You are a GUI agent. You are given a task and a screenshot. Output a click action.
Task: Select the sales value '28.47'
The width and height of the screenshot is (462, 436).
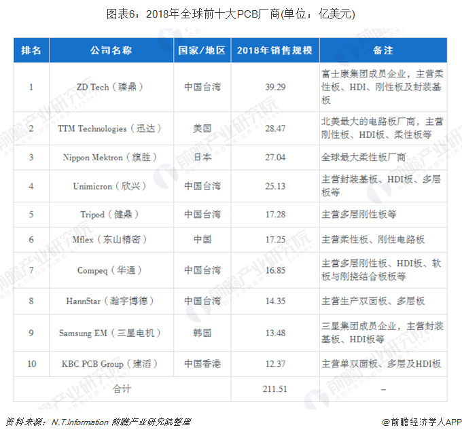coord(275,128)
